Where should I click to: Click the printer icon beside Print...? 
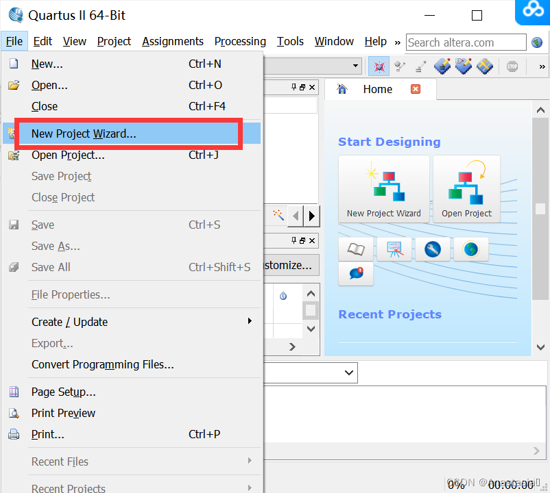point(14,434)
